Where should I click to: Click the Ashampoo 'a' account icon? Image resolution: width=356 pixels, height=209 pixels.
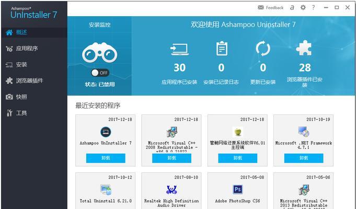pyautogui.click(x=292, y=8)
